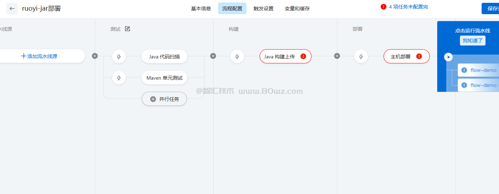The height and width of the screenshot is (194, 499).
Task: Click lightning trigger icon before Java 代码扫描
Action: pos(119,56)
